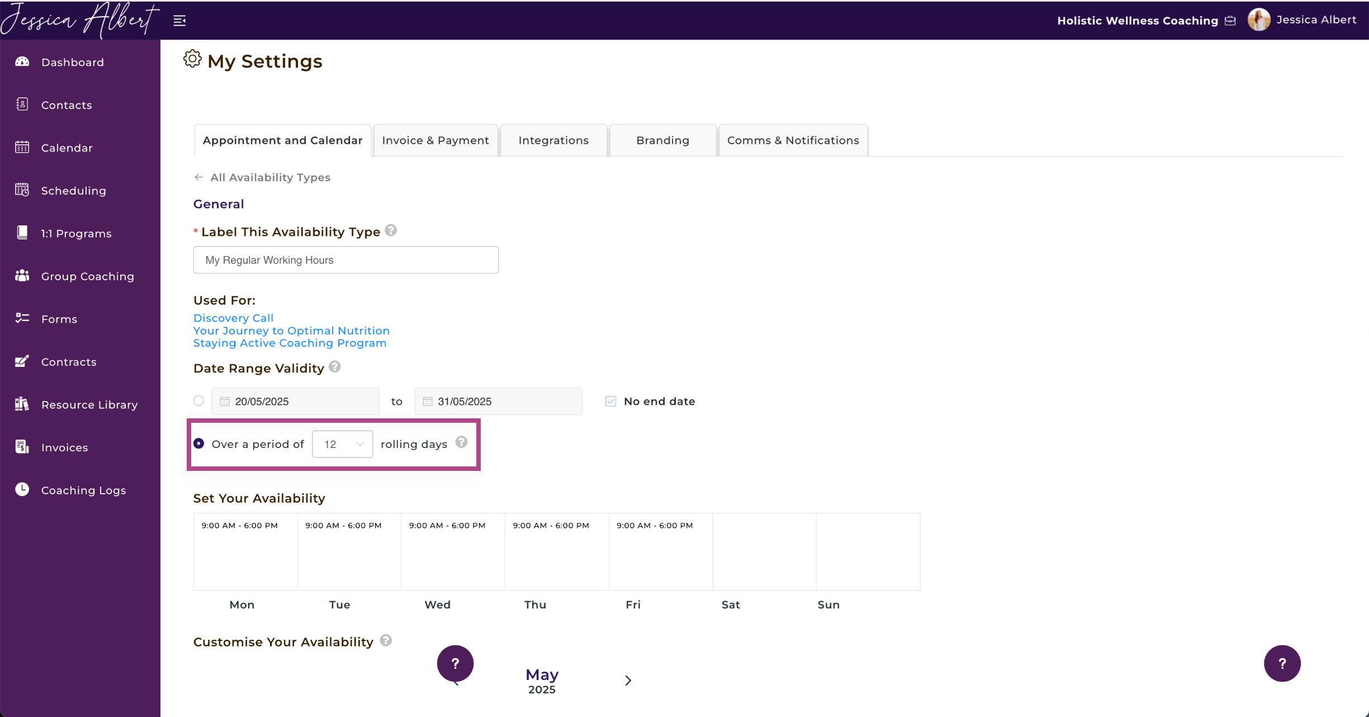Toggle the No end date checkbox
This screenshot has height=717, width=1369.
tap(611, 402)
